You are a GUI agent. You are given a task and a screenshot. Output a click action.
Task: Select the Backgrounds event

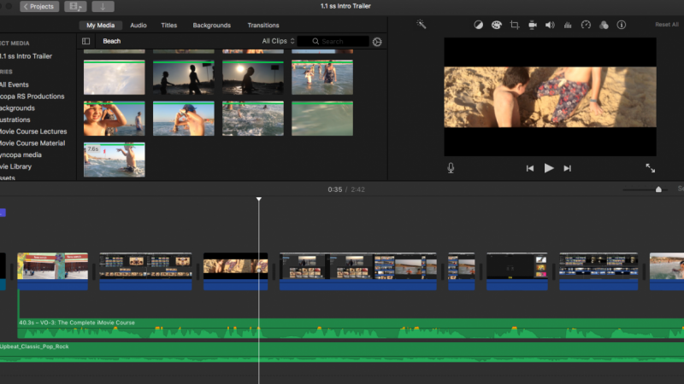17,108
